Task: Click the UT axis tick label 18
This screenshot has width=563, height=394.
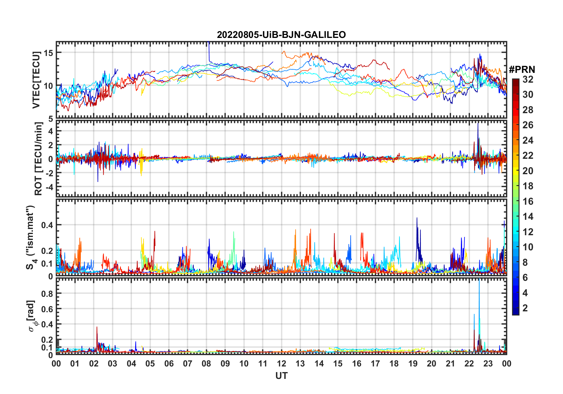Action: pyautogui.click(x=394, y=364)
